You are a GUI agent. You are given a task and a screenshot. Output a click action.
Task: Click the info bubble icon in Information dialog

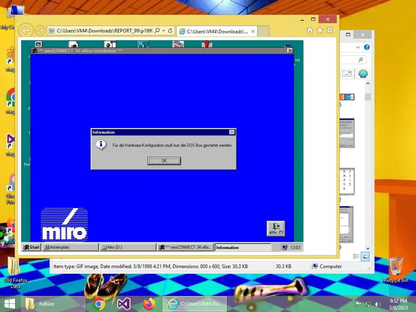click(x=101, y=145)
